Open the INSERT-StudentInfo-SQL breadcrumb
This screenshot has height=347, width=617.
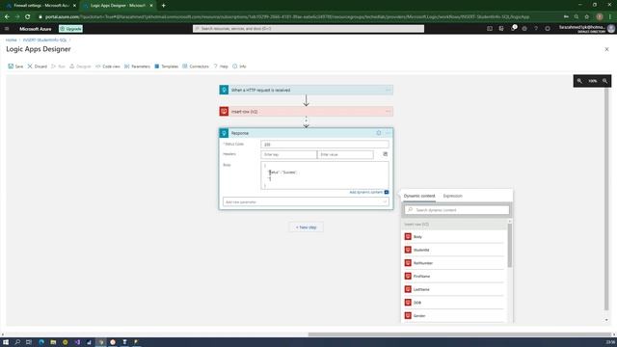45,40
